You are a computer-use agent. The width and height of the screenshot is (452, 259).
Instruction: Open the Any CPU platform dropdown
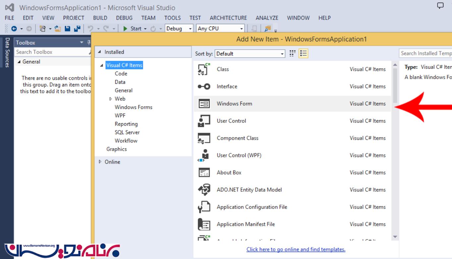click(220, 29)
